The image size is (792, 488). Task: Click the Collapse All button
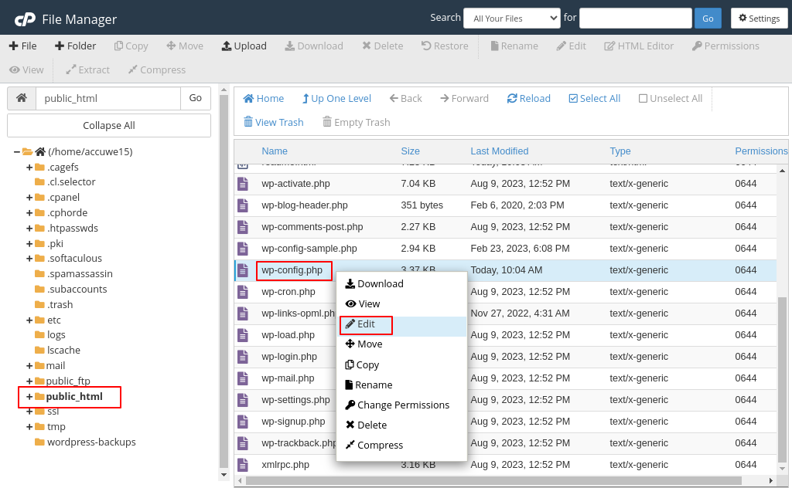108,126
